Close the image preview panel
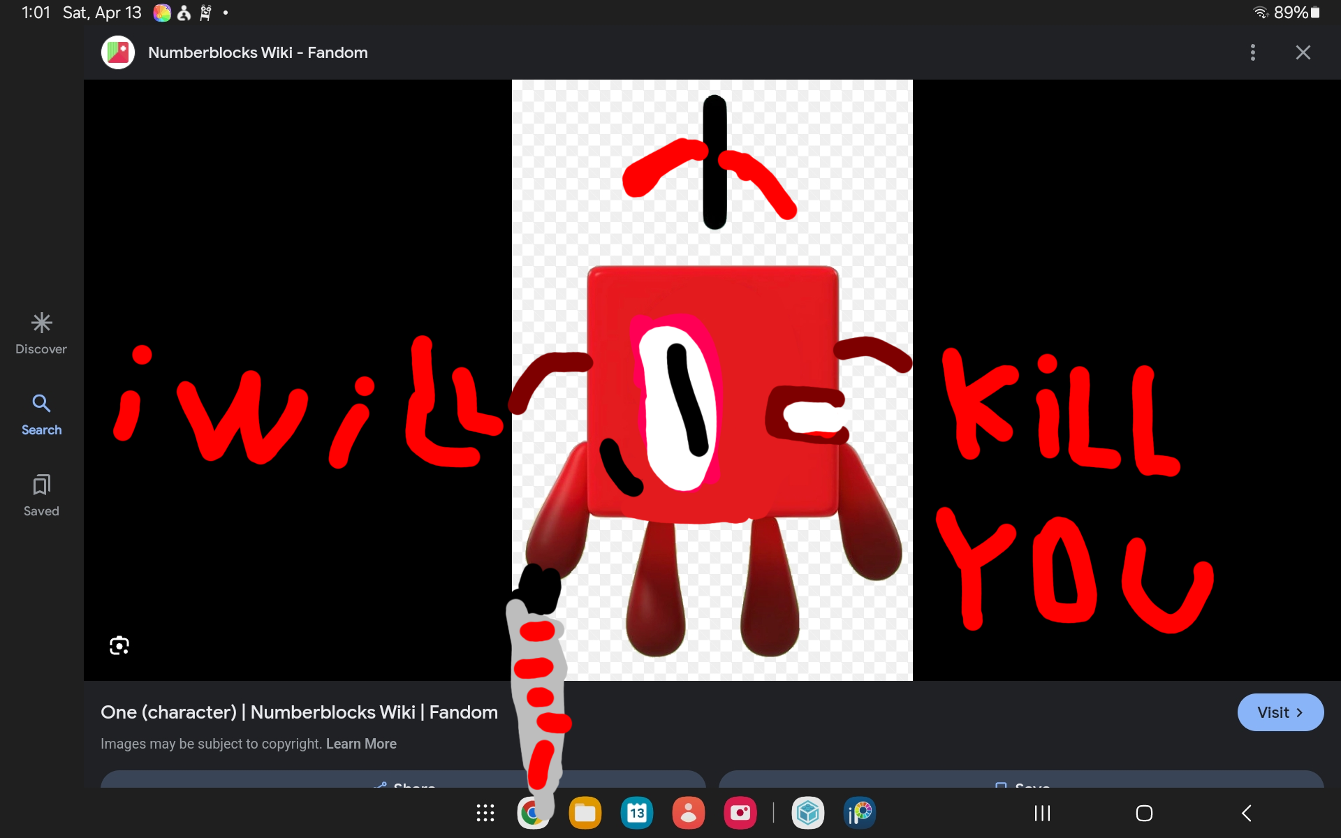1341x838 pixels. pyautogui.click(x=1303, y=52)
